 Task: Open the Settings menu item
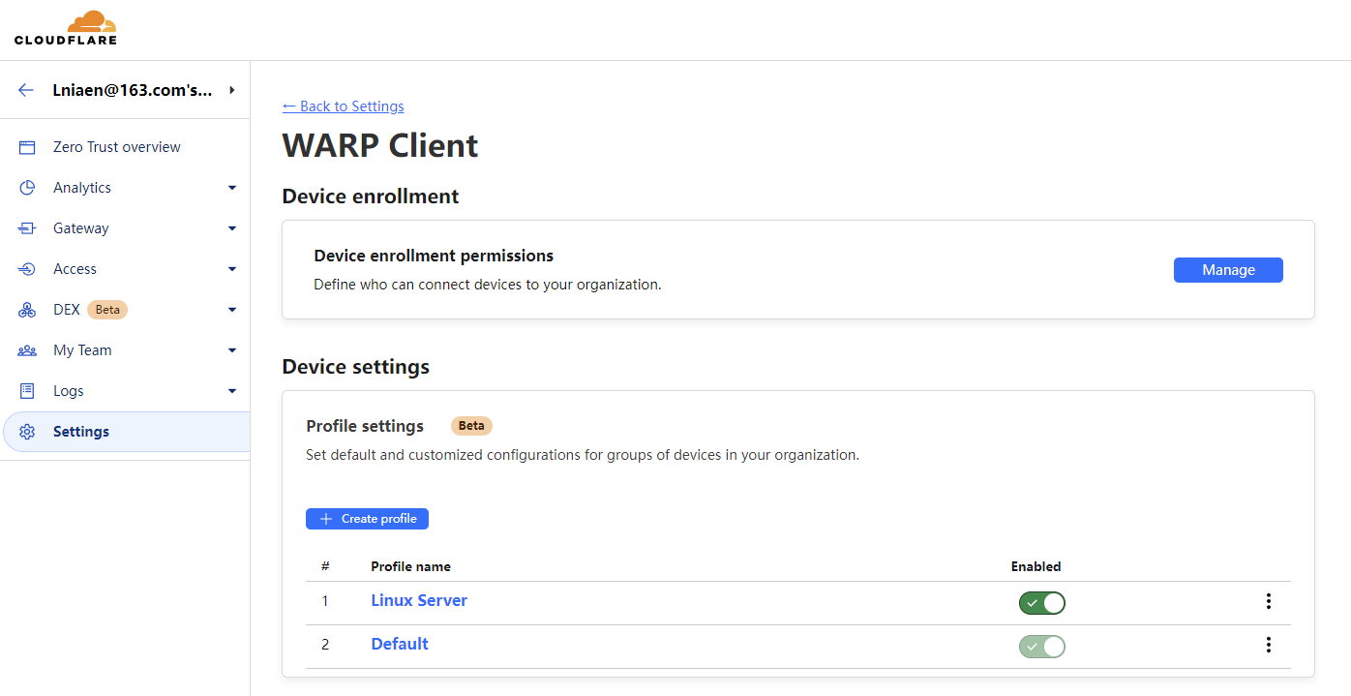tap(81, 432)
